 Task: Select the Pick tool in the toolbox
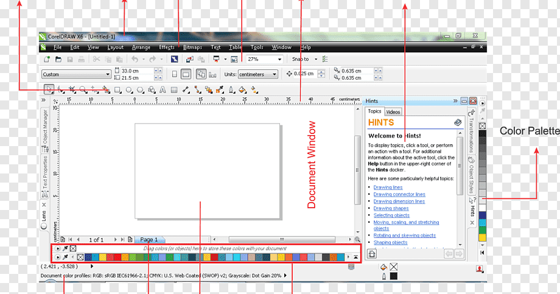tap(49, 89)
